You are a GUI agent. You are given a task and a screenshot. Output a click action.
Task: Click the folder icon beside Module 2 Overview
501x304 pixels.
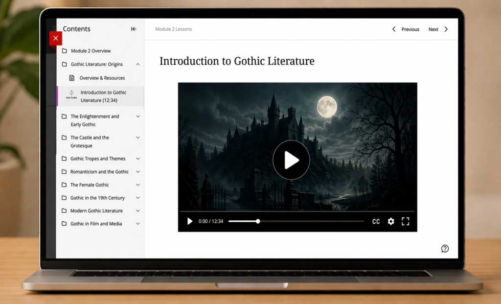point(66,50)
